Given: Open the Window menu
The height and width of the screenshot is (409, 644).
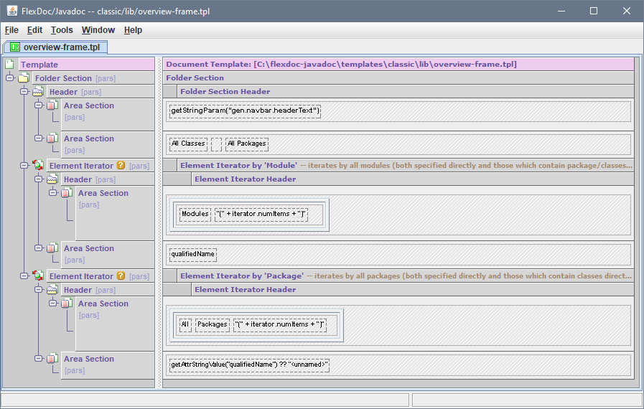Looking at the screenshot, I should point(98,30).
